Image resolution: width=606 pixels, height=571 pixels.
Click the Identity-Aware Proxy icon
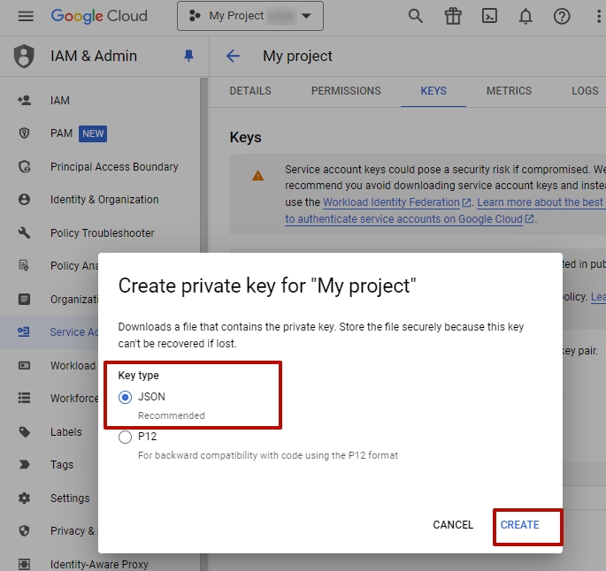24,564
